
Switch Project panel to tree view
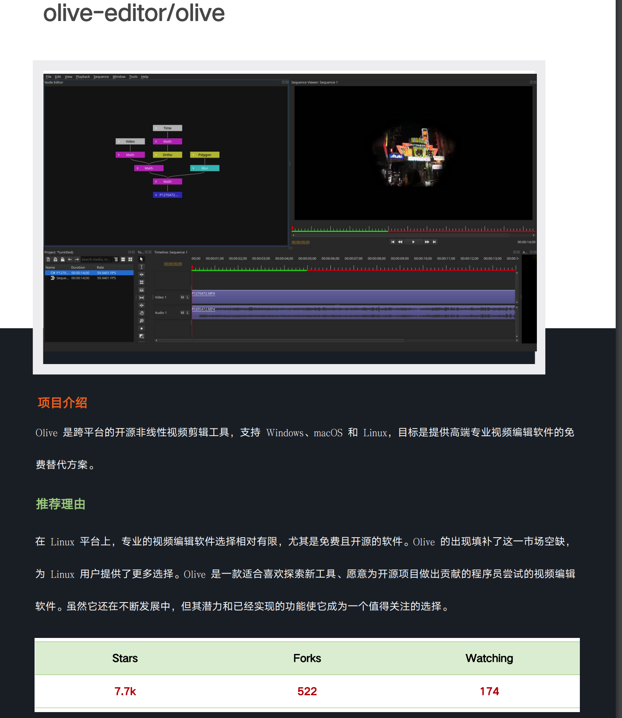click(116, 260)
